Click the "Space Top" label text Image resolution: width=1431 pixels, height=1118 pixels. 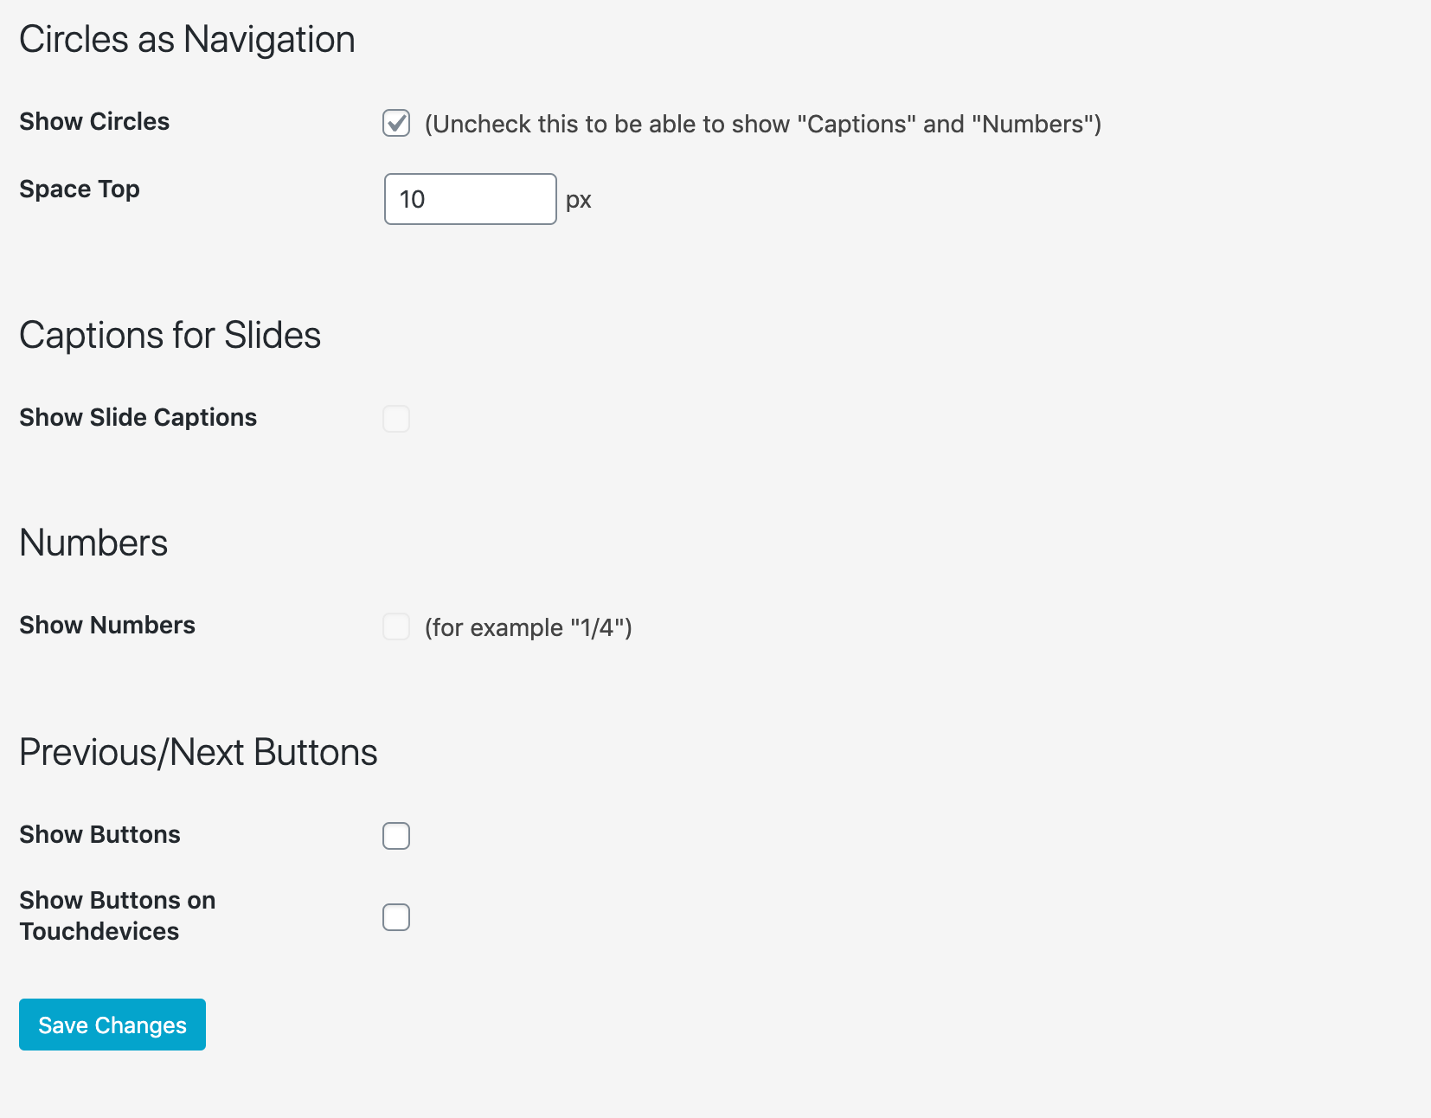pos(80,190)
